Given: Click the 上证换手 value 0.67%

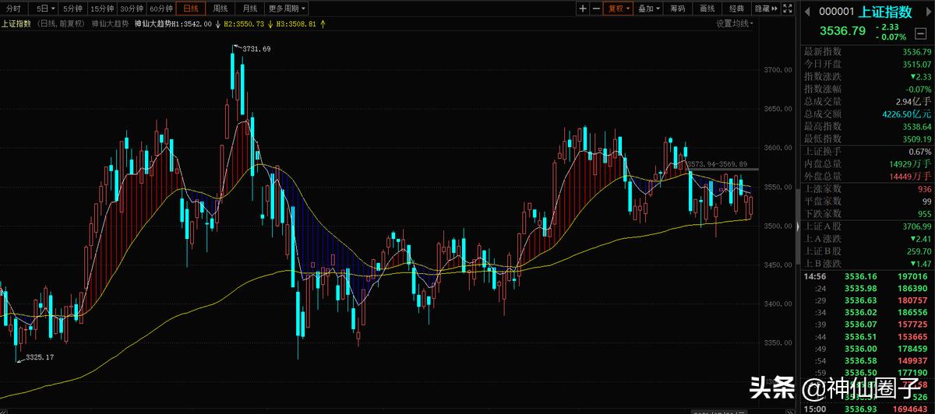Looking at the screenshot, I should [920, 151].
